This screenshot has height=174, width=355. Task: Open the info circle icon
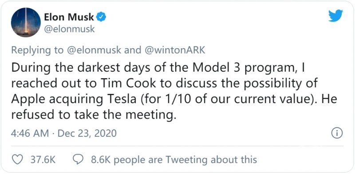coord(337,133)
